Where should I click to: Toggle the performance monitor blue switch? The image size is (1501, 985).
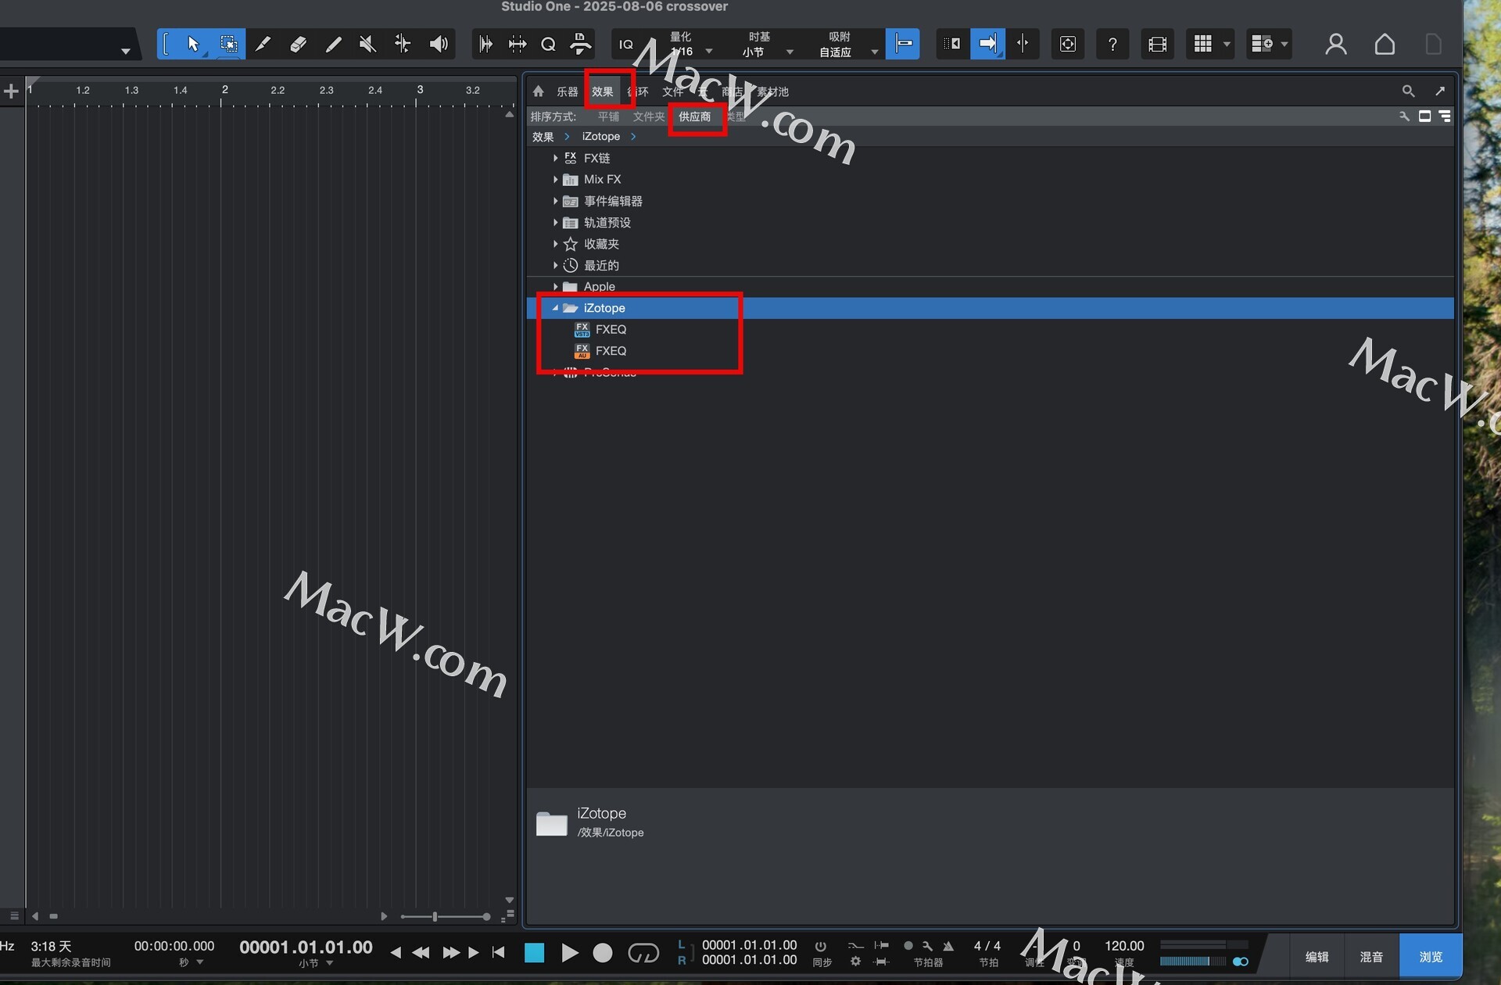(1240, 962)
